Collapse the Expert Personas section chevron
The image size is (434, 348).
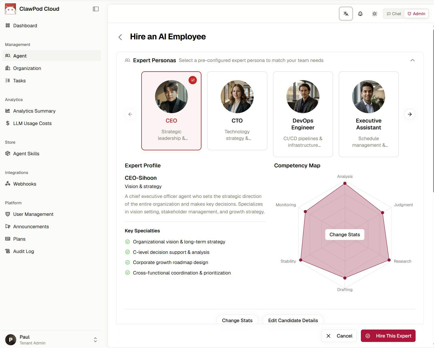(x=412, y=60)
